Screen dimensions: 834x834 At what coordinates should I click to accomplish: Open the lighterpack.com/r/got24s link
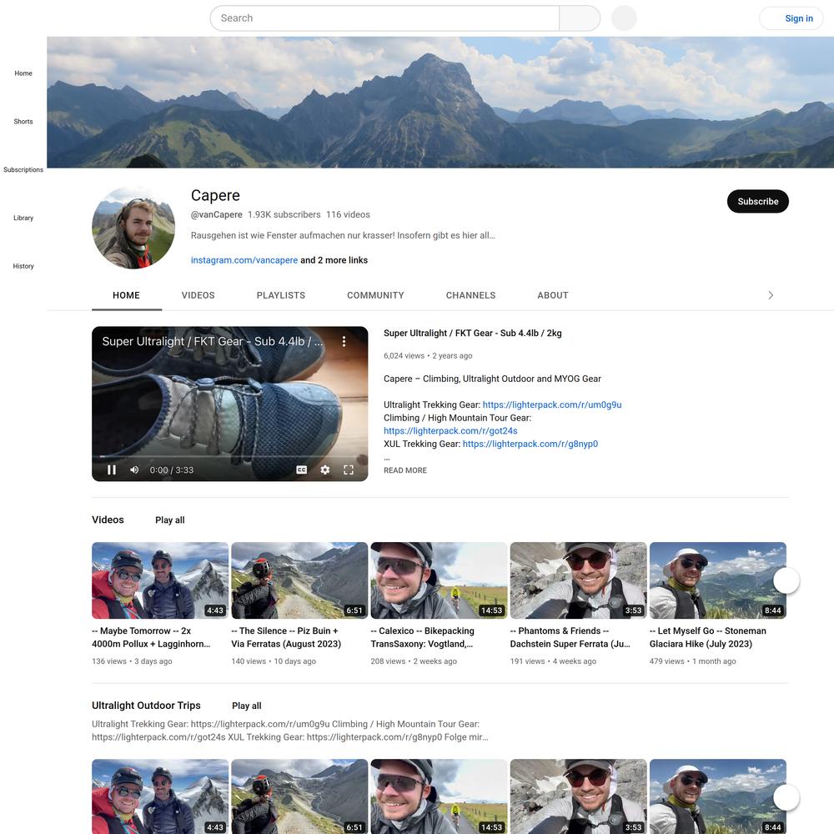pyautogui.click(x=450, y=431)
